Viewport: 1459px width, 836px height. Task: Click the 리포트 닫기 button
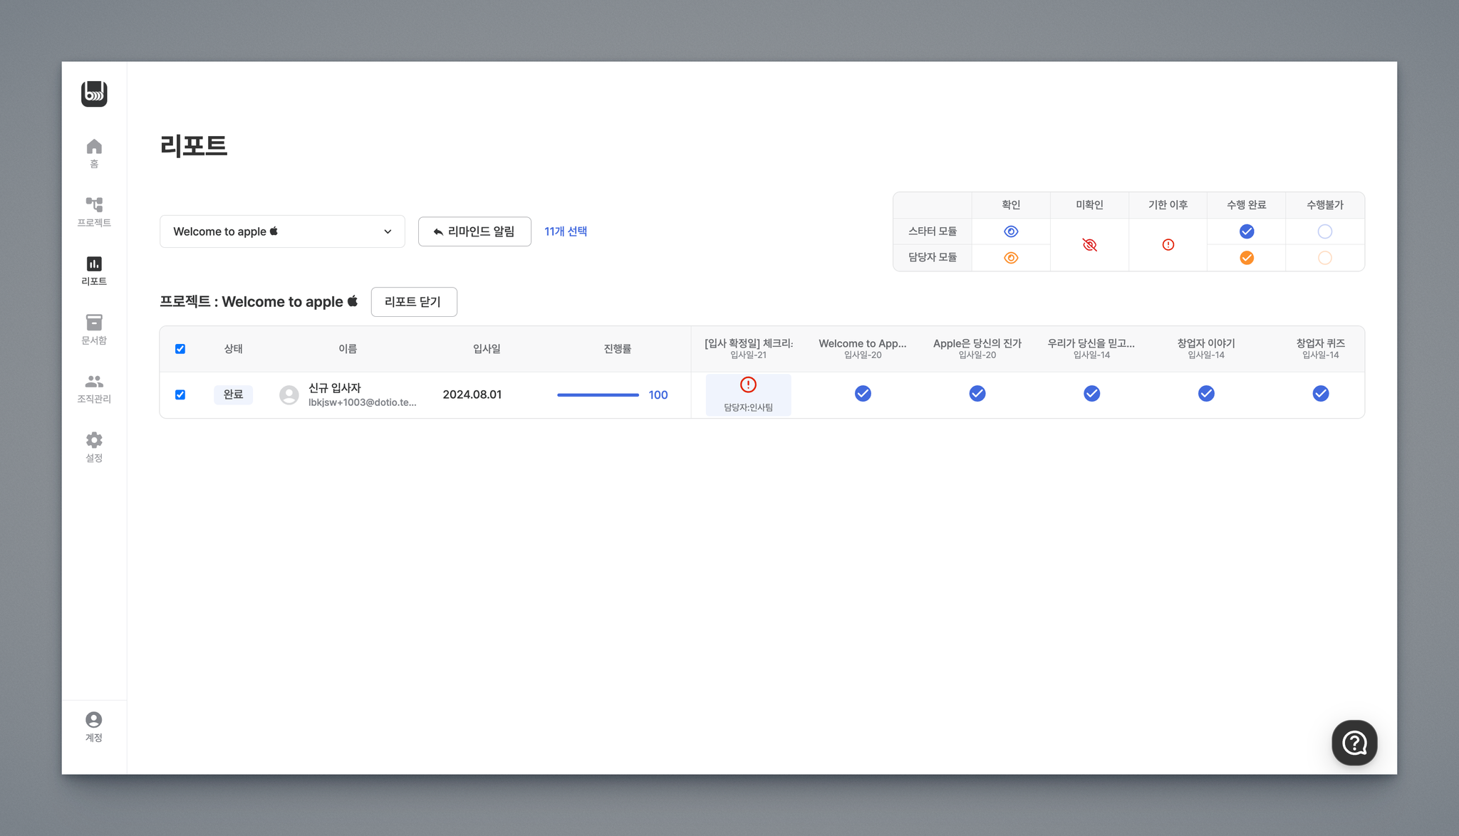click(413, 302)
